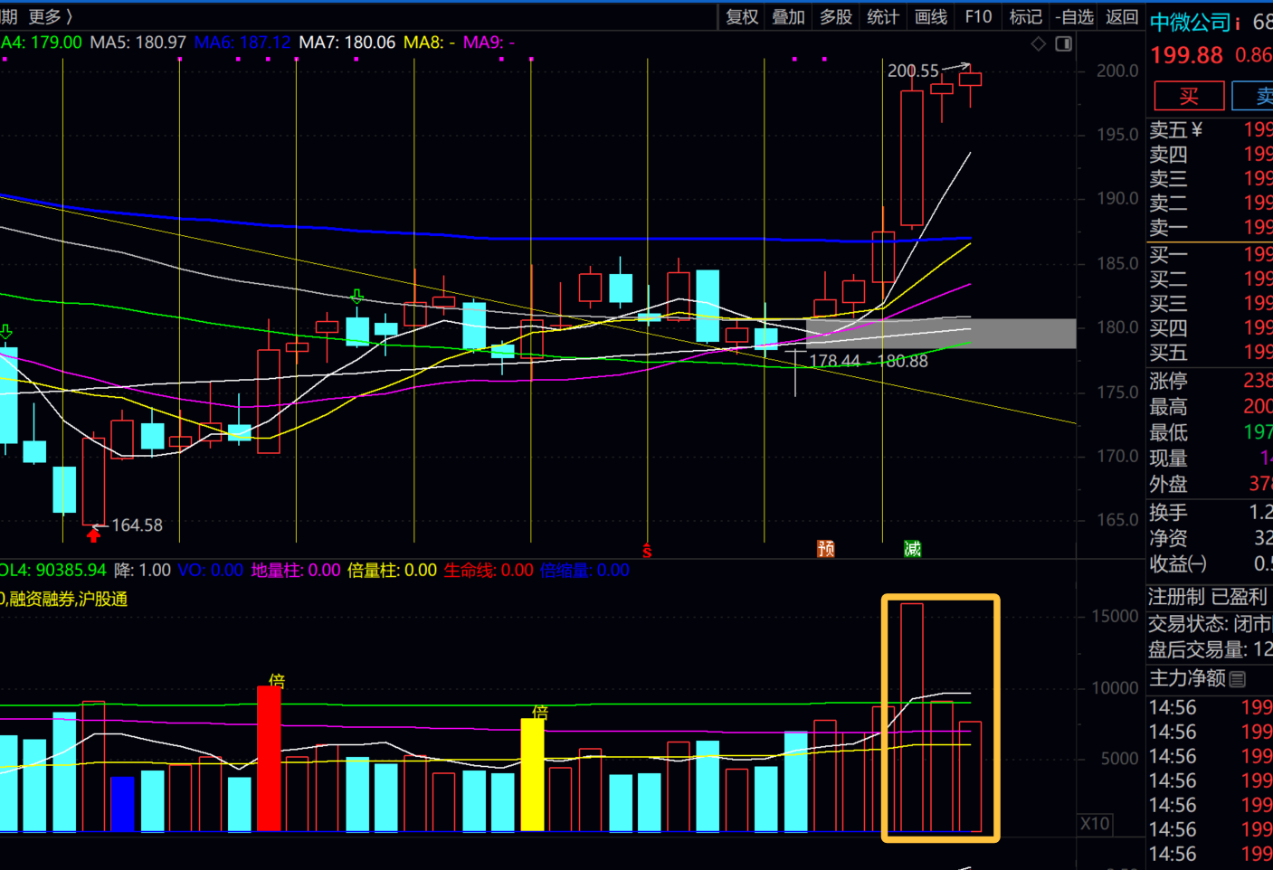The width and height of the screenshot is (1273, 870).
Task: Click the 倍 label on the red volume bar
Action: coord(276,680)
